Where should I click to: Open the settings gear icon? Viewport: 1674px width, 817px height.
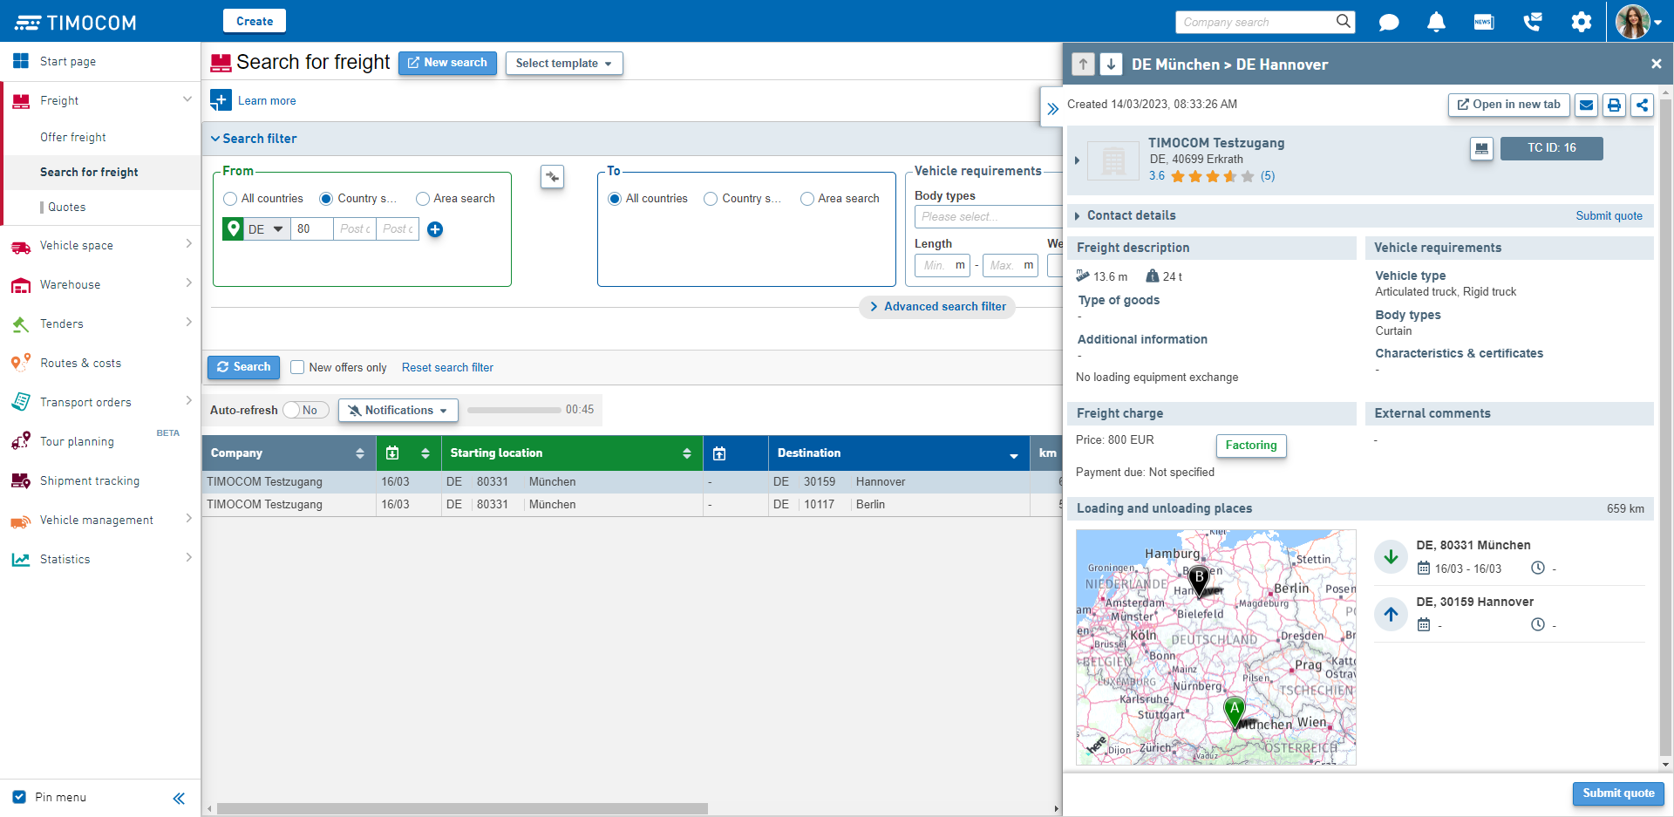click(1581, 21)
